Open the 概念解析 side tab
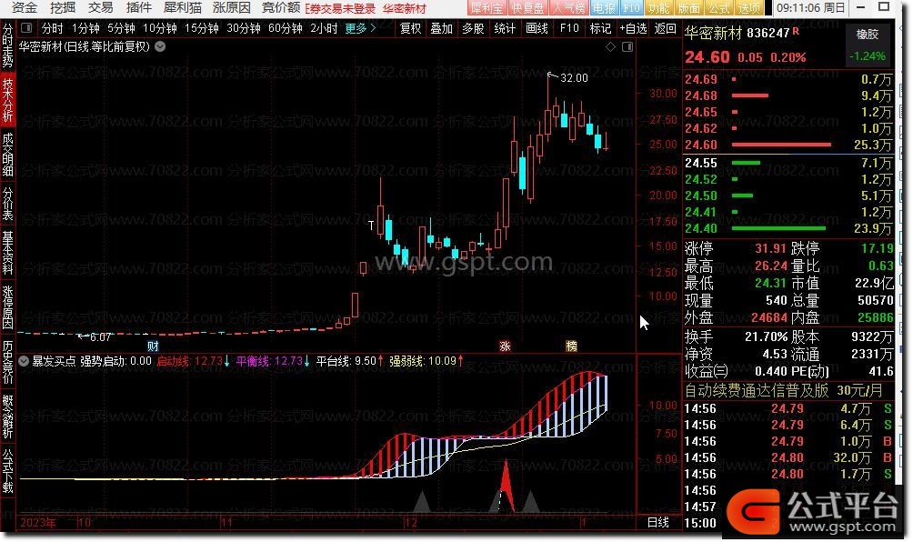This screenshot has width=913, height=542. (7, 417)
